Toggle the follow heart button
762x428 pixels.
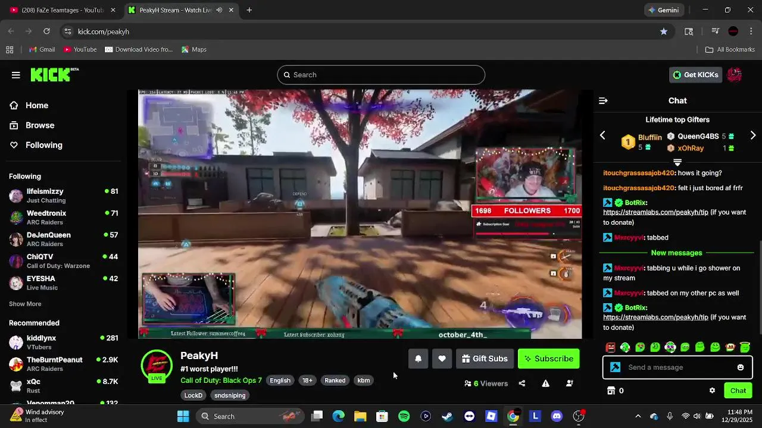[442, 358]
